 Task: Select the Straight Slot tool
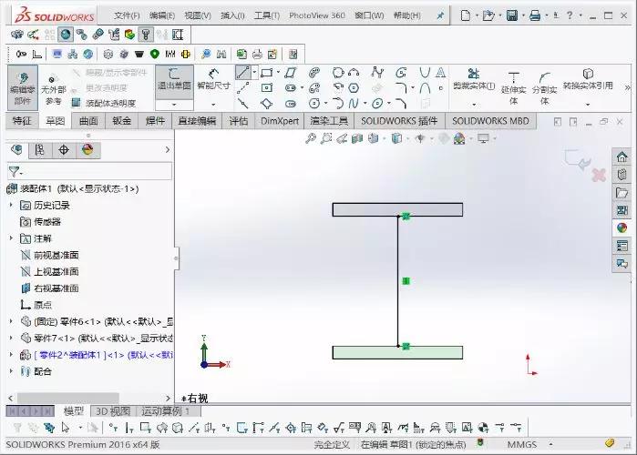coord(290,88)
